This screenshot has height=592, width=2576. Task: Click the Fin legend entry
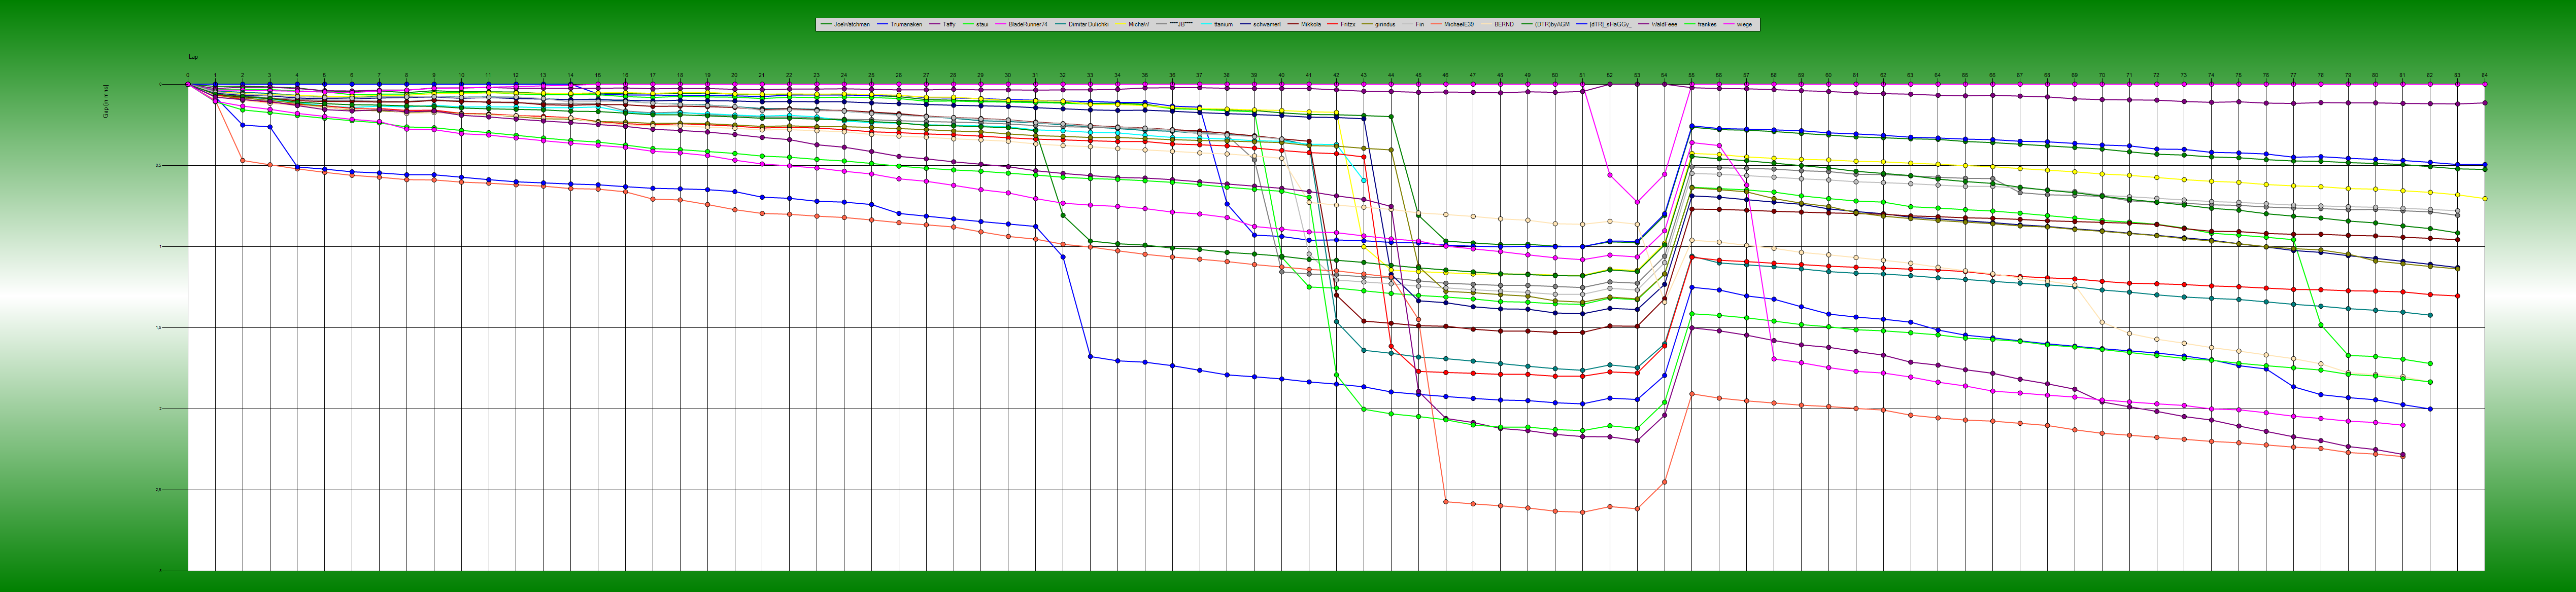click(1421, 24)
